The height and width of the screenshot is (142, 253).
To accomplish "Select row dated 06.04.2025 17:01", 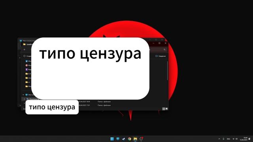I will pyautogui.click(x=94, y=105).
